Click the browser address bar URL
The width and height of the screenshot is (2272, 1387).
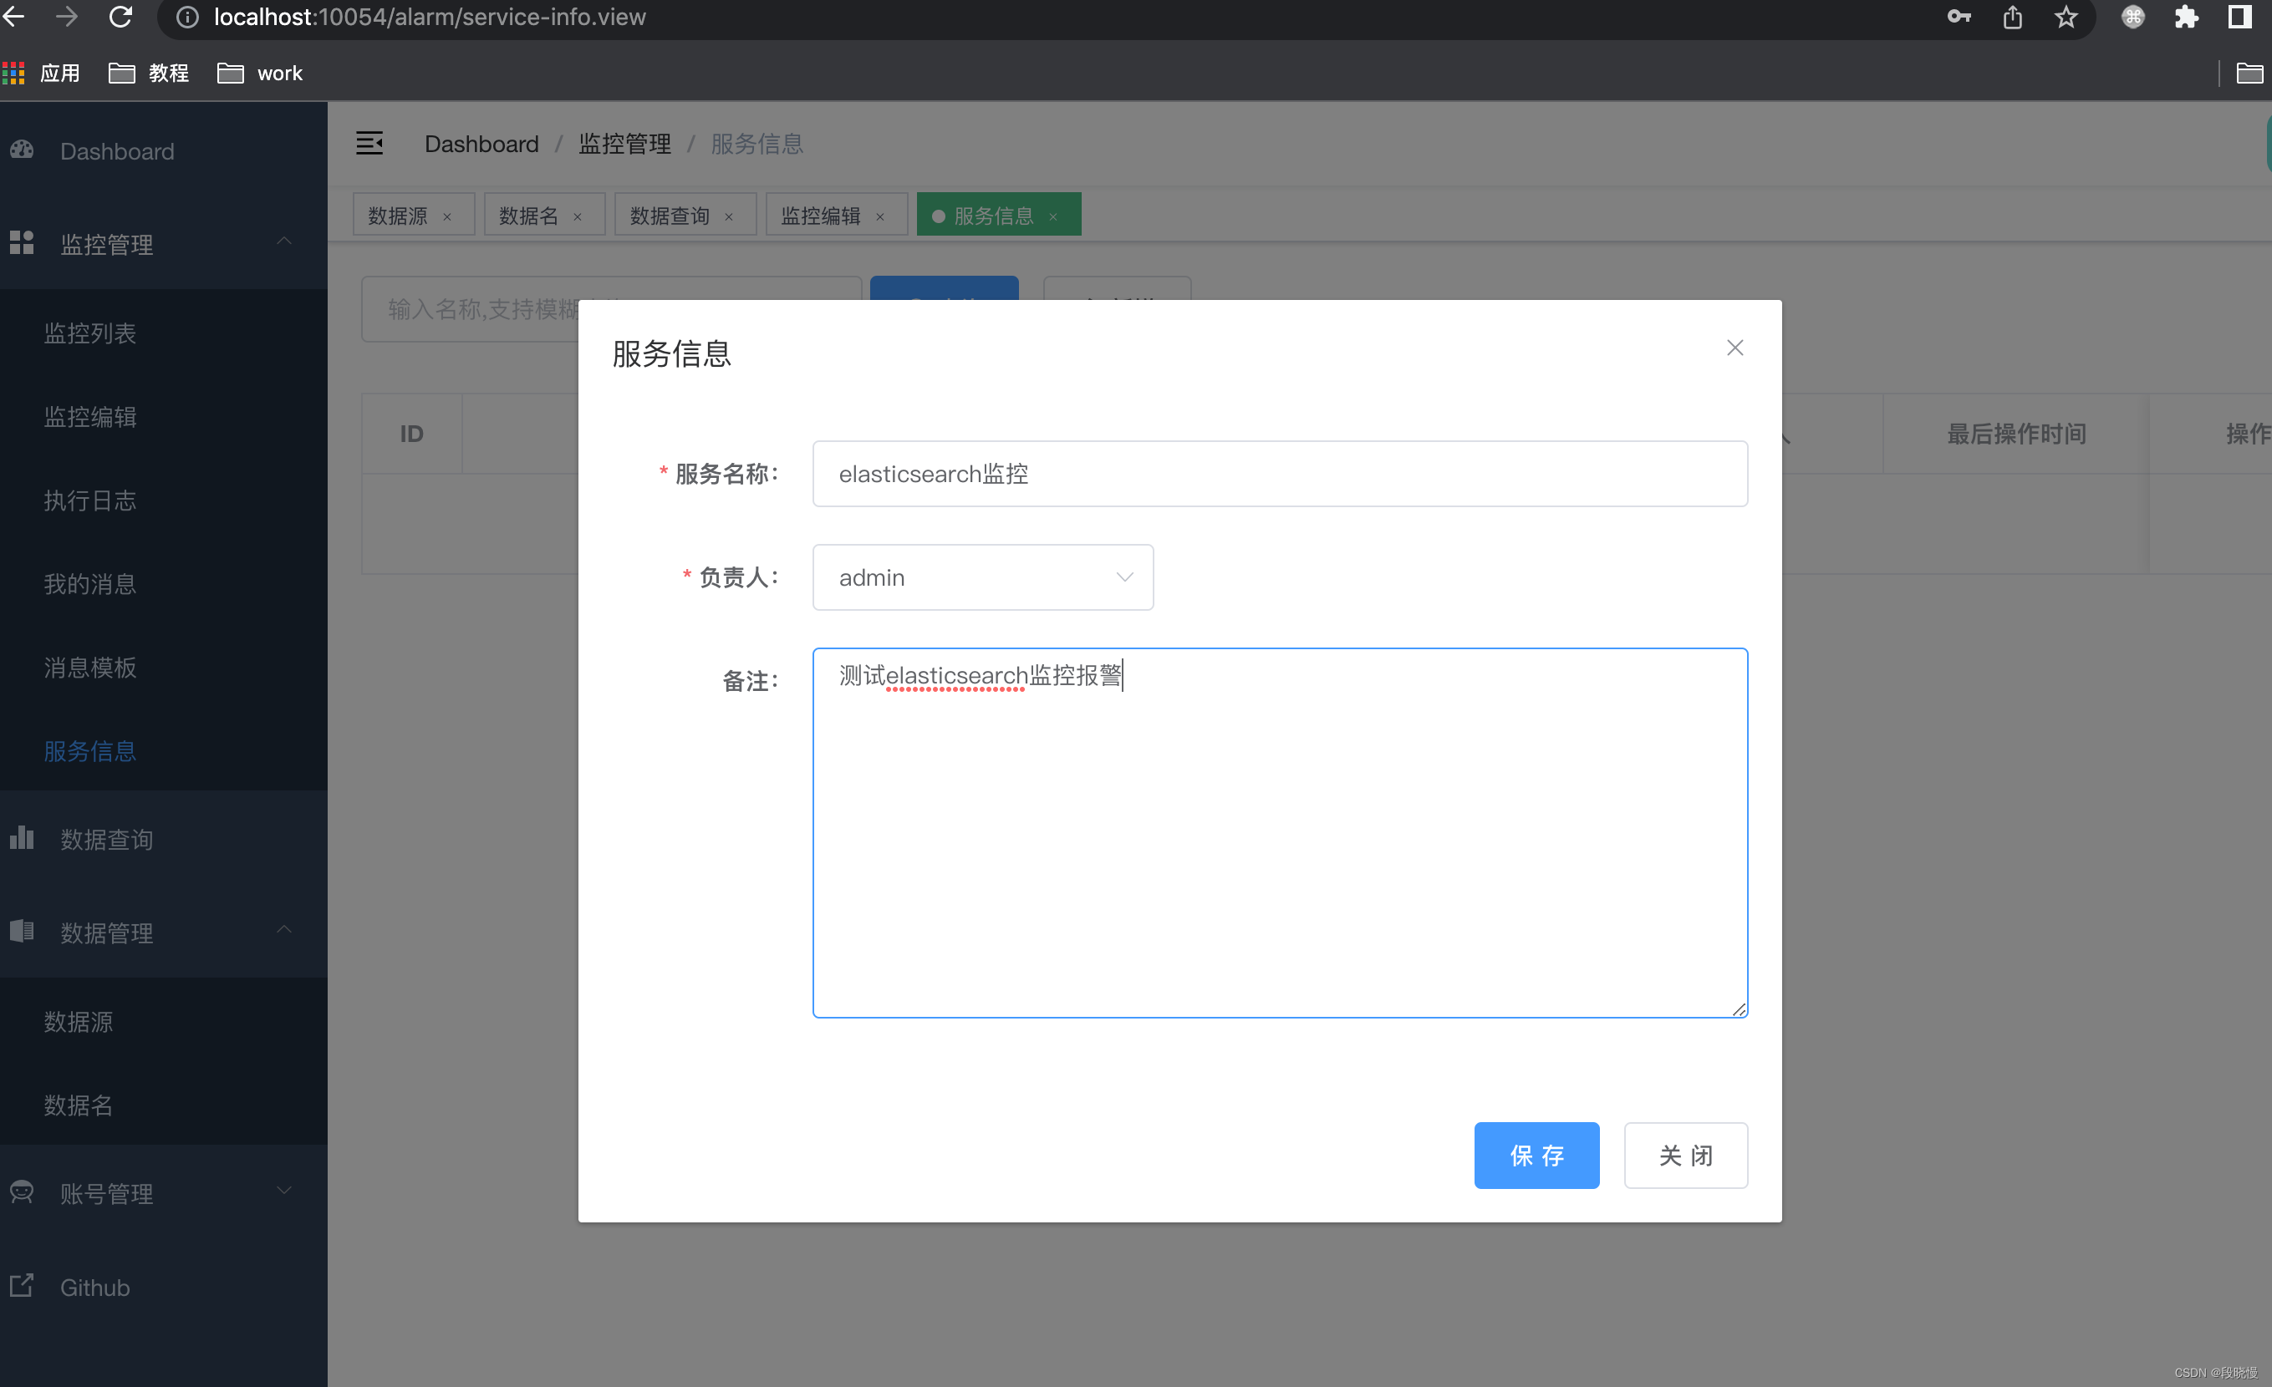(430, 18)
